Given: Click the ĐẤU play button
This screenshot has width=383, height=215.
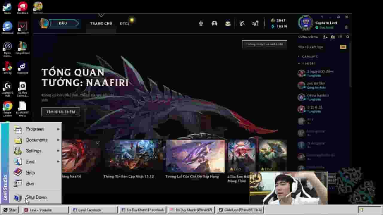Looking at the screenshot, I should [x=64, y=23].
